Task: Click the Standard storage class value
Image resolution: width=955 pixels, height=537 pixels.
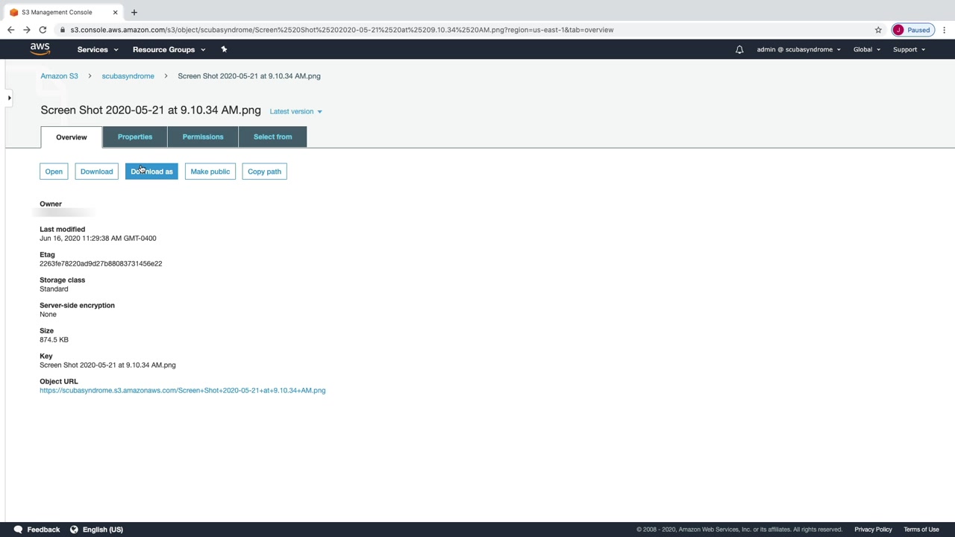Action: click(54, 289)
